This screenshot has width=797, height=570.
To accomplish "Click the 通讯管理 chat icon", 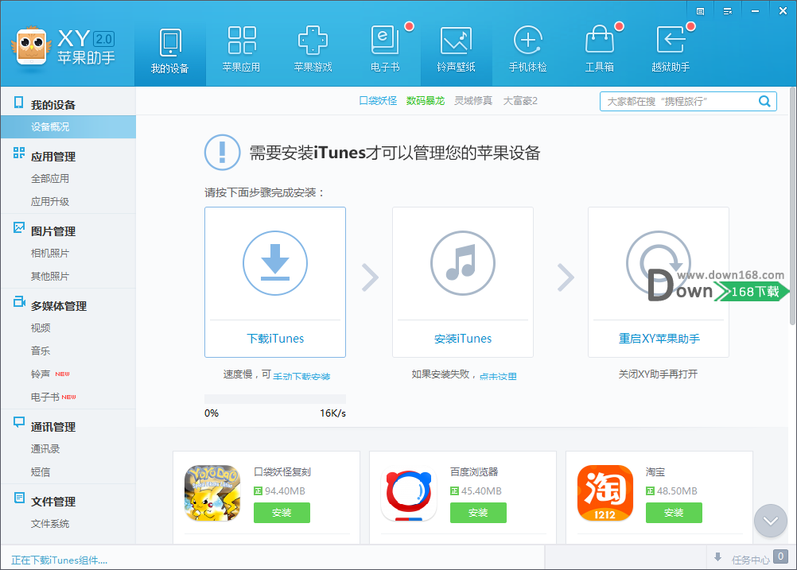I will 19,422.
